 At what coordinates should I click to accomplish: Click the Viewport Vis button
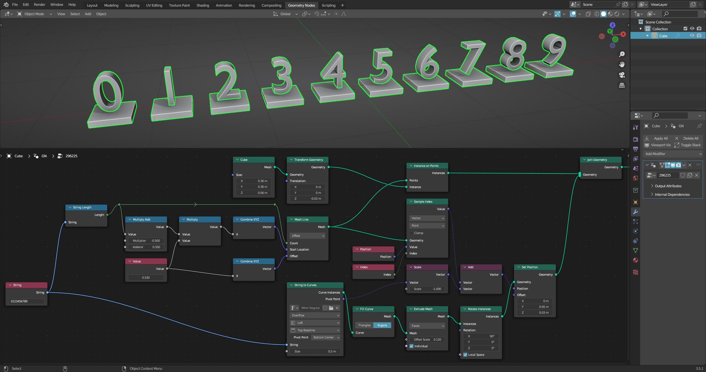657,145
